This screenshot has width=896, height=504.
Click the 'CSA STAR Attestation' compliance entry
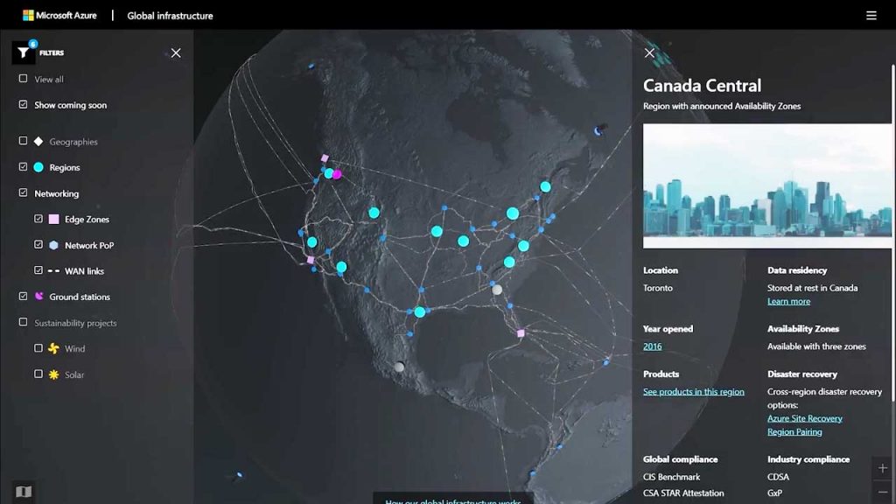click(x=683, y=493)
